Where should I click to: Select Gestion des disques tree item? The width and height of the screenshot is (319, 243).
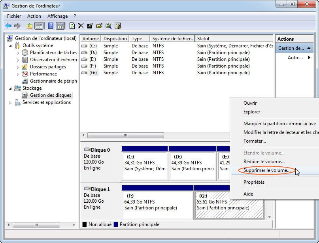[x=47, y=95]
